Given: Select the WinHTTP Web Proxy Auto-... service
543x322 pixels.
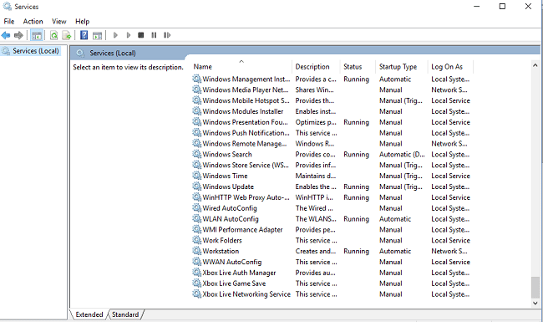Looking at the screenshot, I should coord(246,197).
